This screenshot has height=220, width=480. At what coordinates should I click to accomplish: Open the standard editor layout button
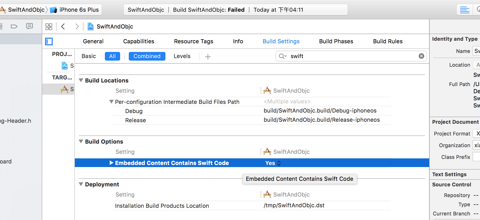[x=464, y=10]
